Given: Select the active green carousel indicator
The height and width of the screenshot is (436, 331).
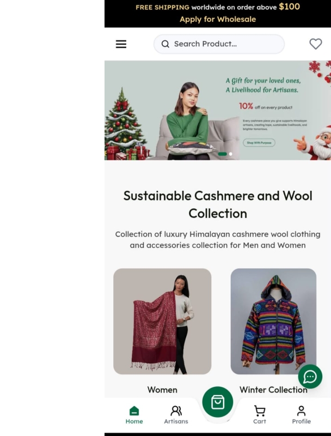Looking at the screenshot, I should coord(223,154).
